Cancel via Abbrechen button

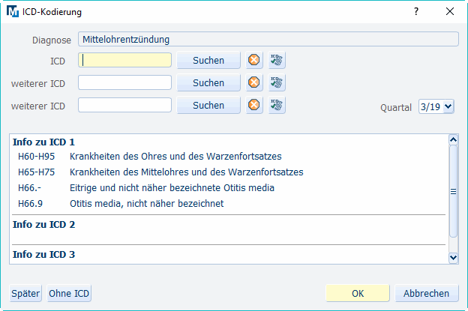(427, 294)
